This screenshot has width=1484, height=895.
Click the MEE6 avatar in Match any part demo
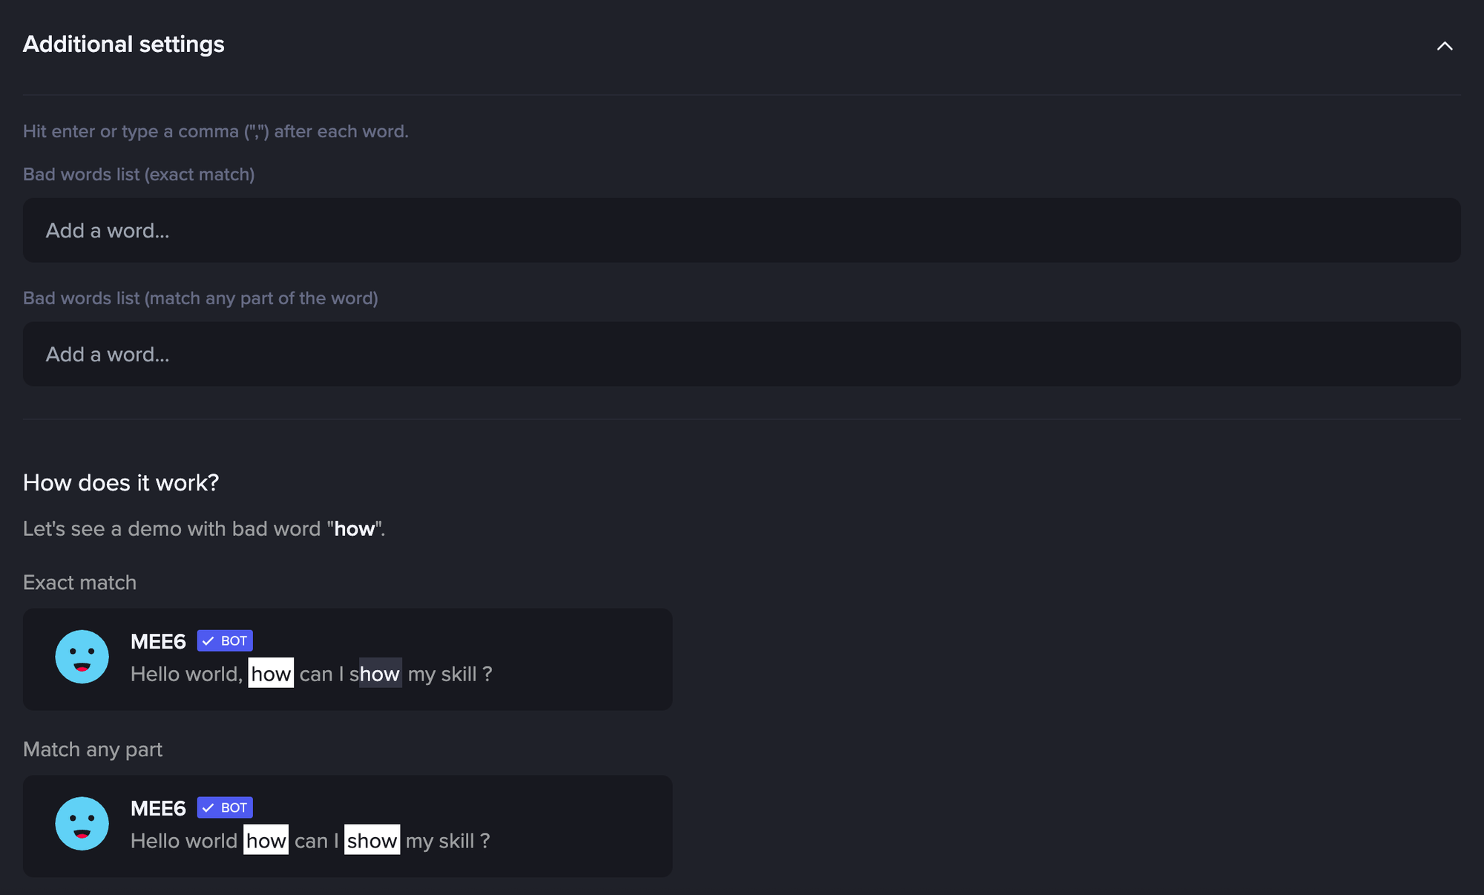click(x=82, y=824)
